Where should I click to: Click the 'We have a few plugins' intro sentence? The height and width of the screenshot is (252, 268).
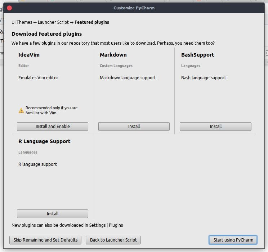113,43
